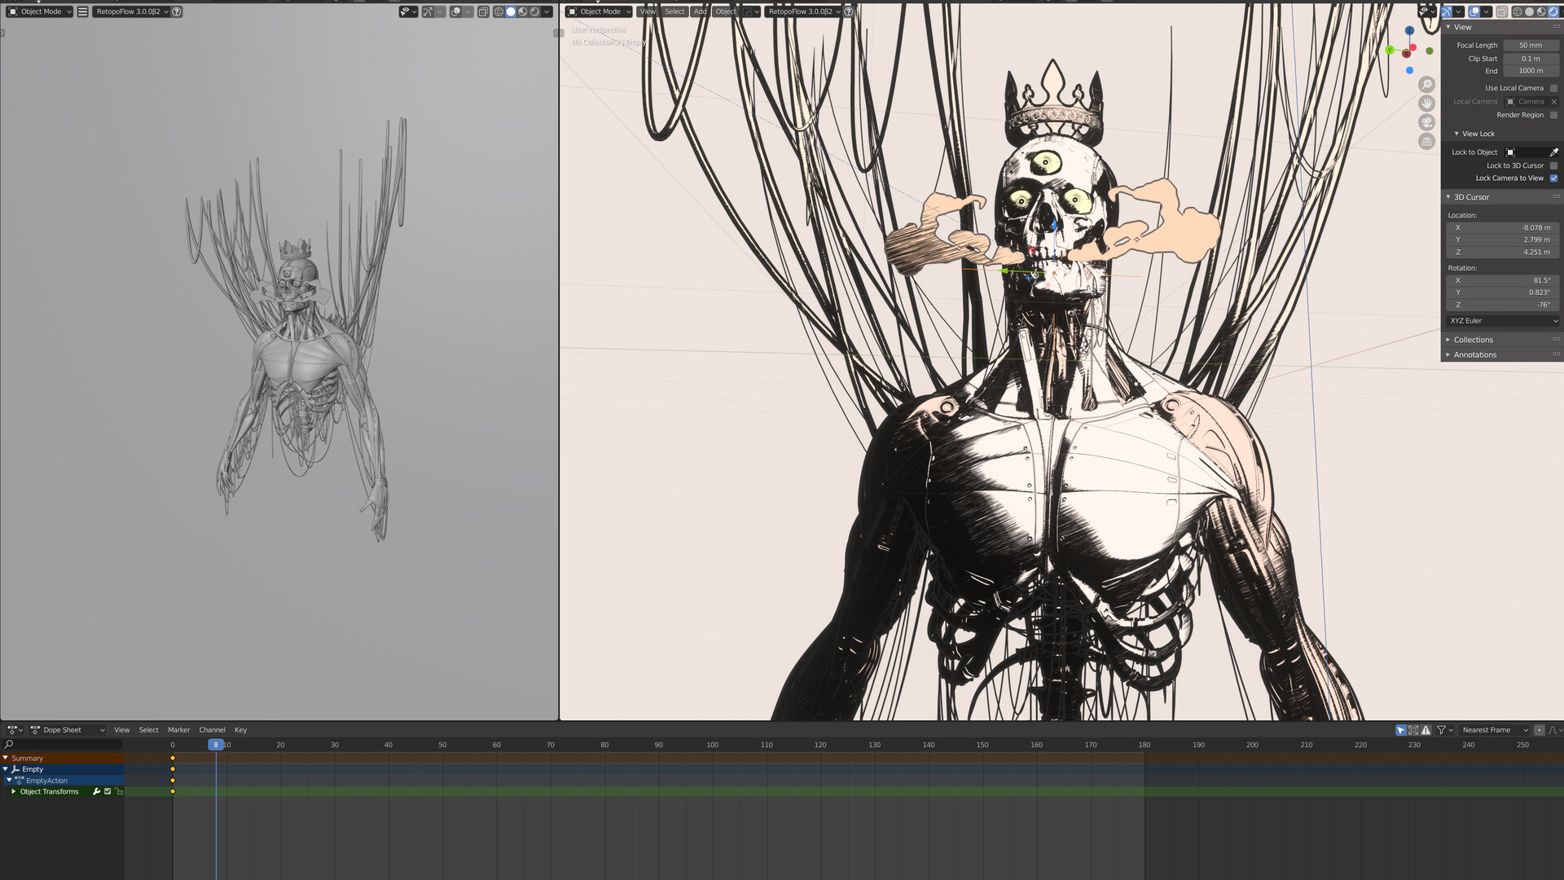Enable the Lock to 3D Cursor checkbox
This screenshot has width=1564, height=880.
pos(1554,165)
